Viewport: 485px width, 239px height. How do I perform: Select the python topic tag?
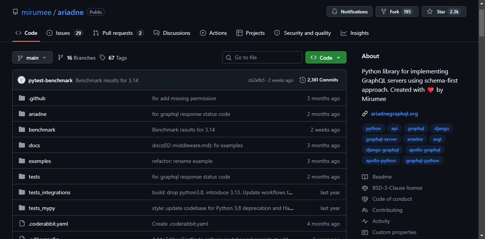click(373, 128)
